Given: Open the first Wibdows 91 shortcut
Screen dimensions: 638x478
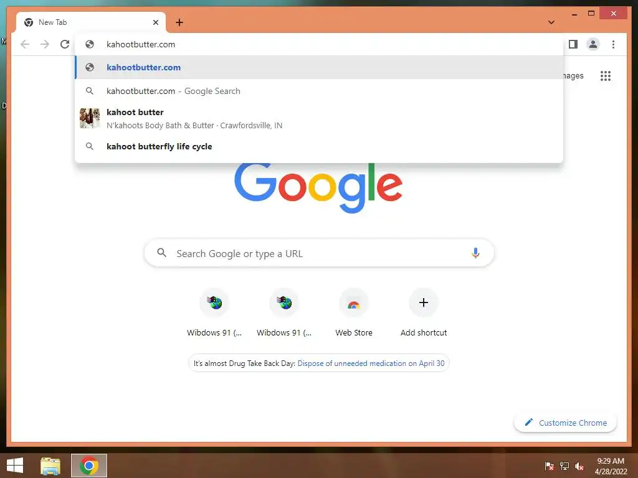Looking at the screenshot, I should pos(214,313).
